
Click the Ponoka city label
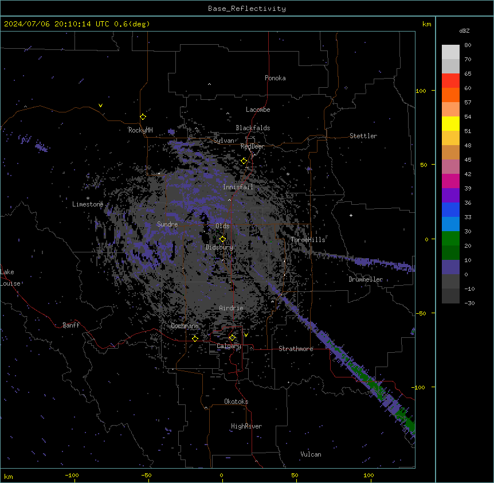coord(275,78)
